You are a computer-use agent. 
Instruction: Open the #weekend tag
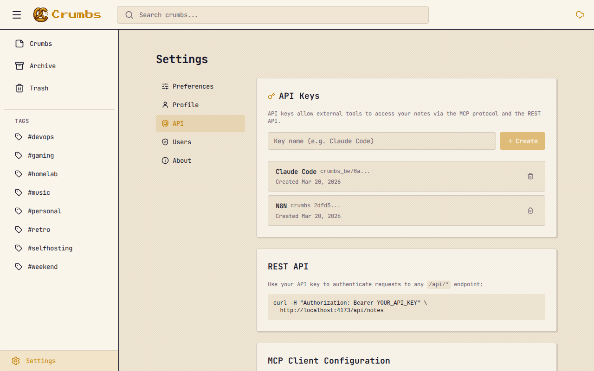[x=59, y=267]
